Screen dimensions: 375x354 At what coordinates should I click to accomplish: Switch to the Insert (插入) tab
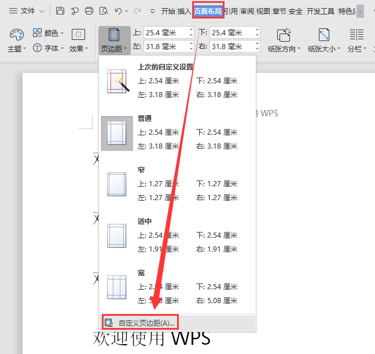[x=184, y=10]
